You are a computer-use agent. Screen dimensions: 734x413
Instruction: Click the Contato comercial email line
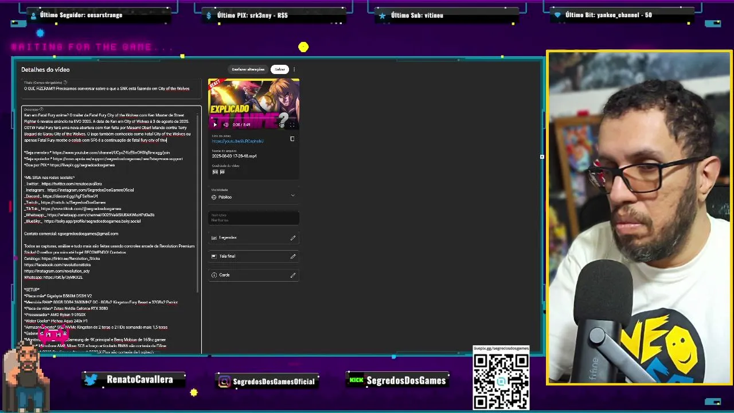tap(71, 234)
